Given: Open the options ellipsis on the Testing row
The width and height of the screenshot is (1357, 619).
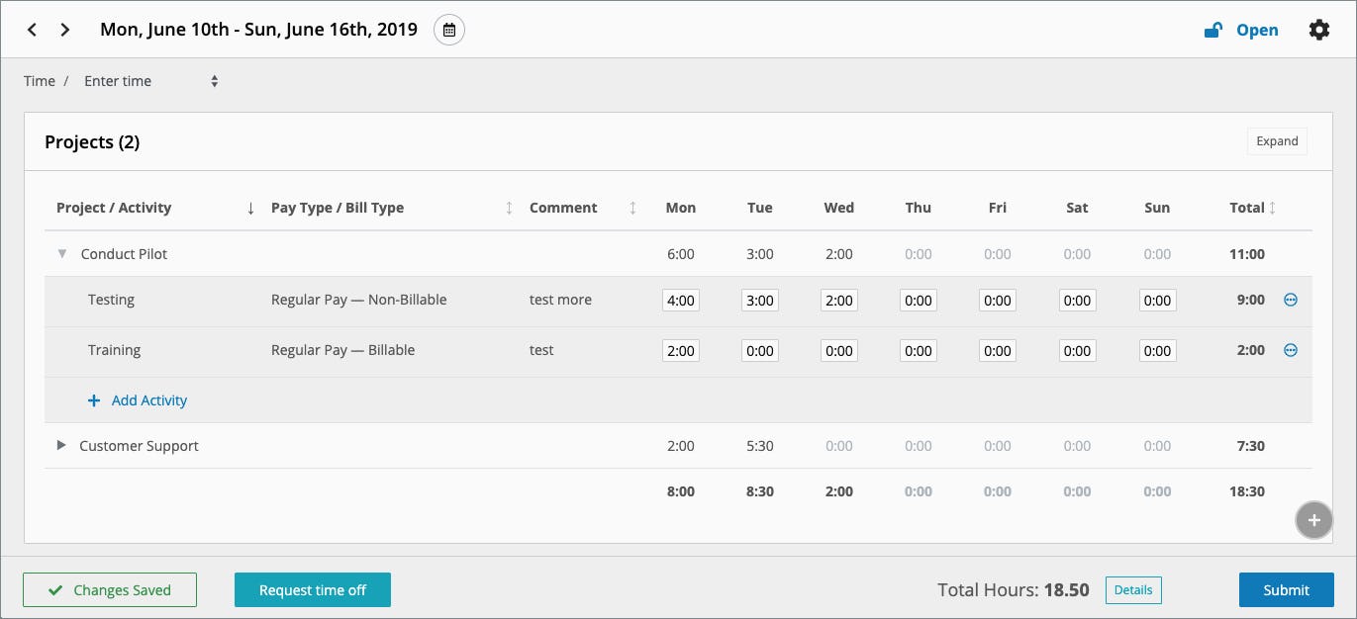Looking at the screenshot, I should pos(1290,299).
